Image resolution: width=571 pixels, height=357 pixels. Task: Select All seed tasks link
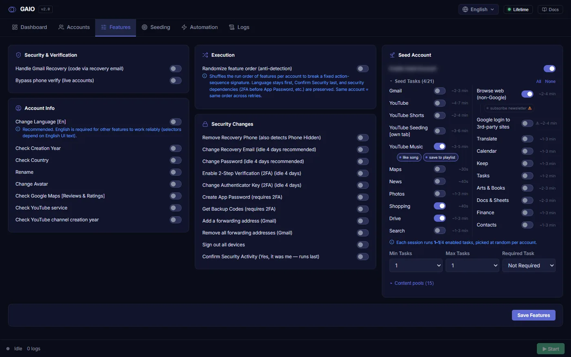[539, 82]
